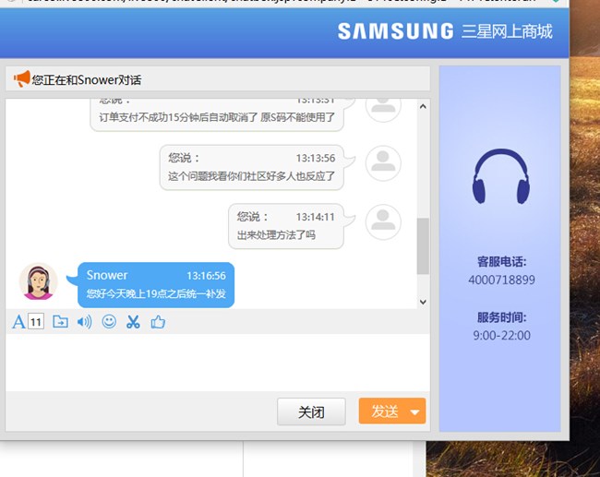Click the Snower agent avatar

(38, 282)
